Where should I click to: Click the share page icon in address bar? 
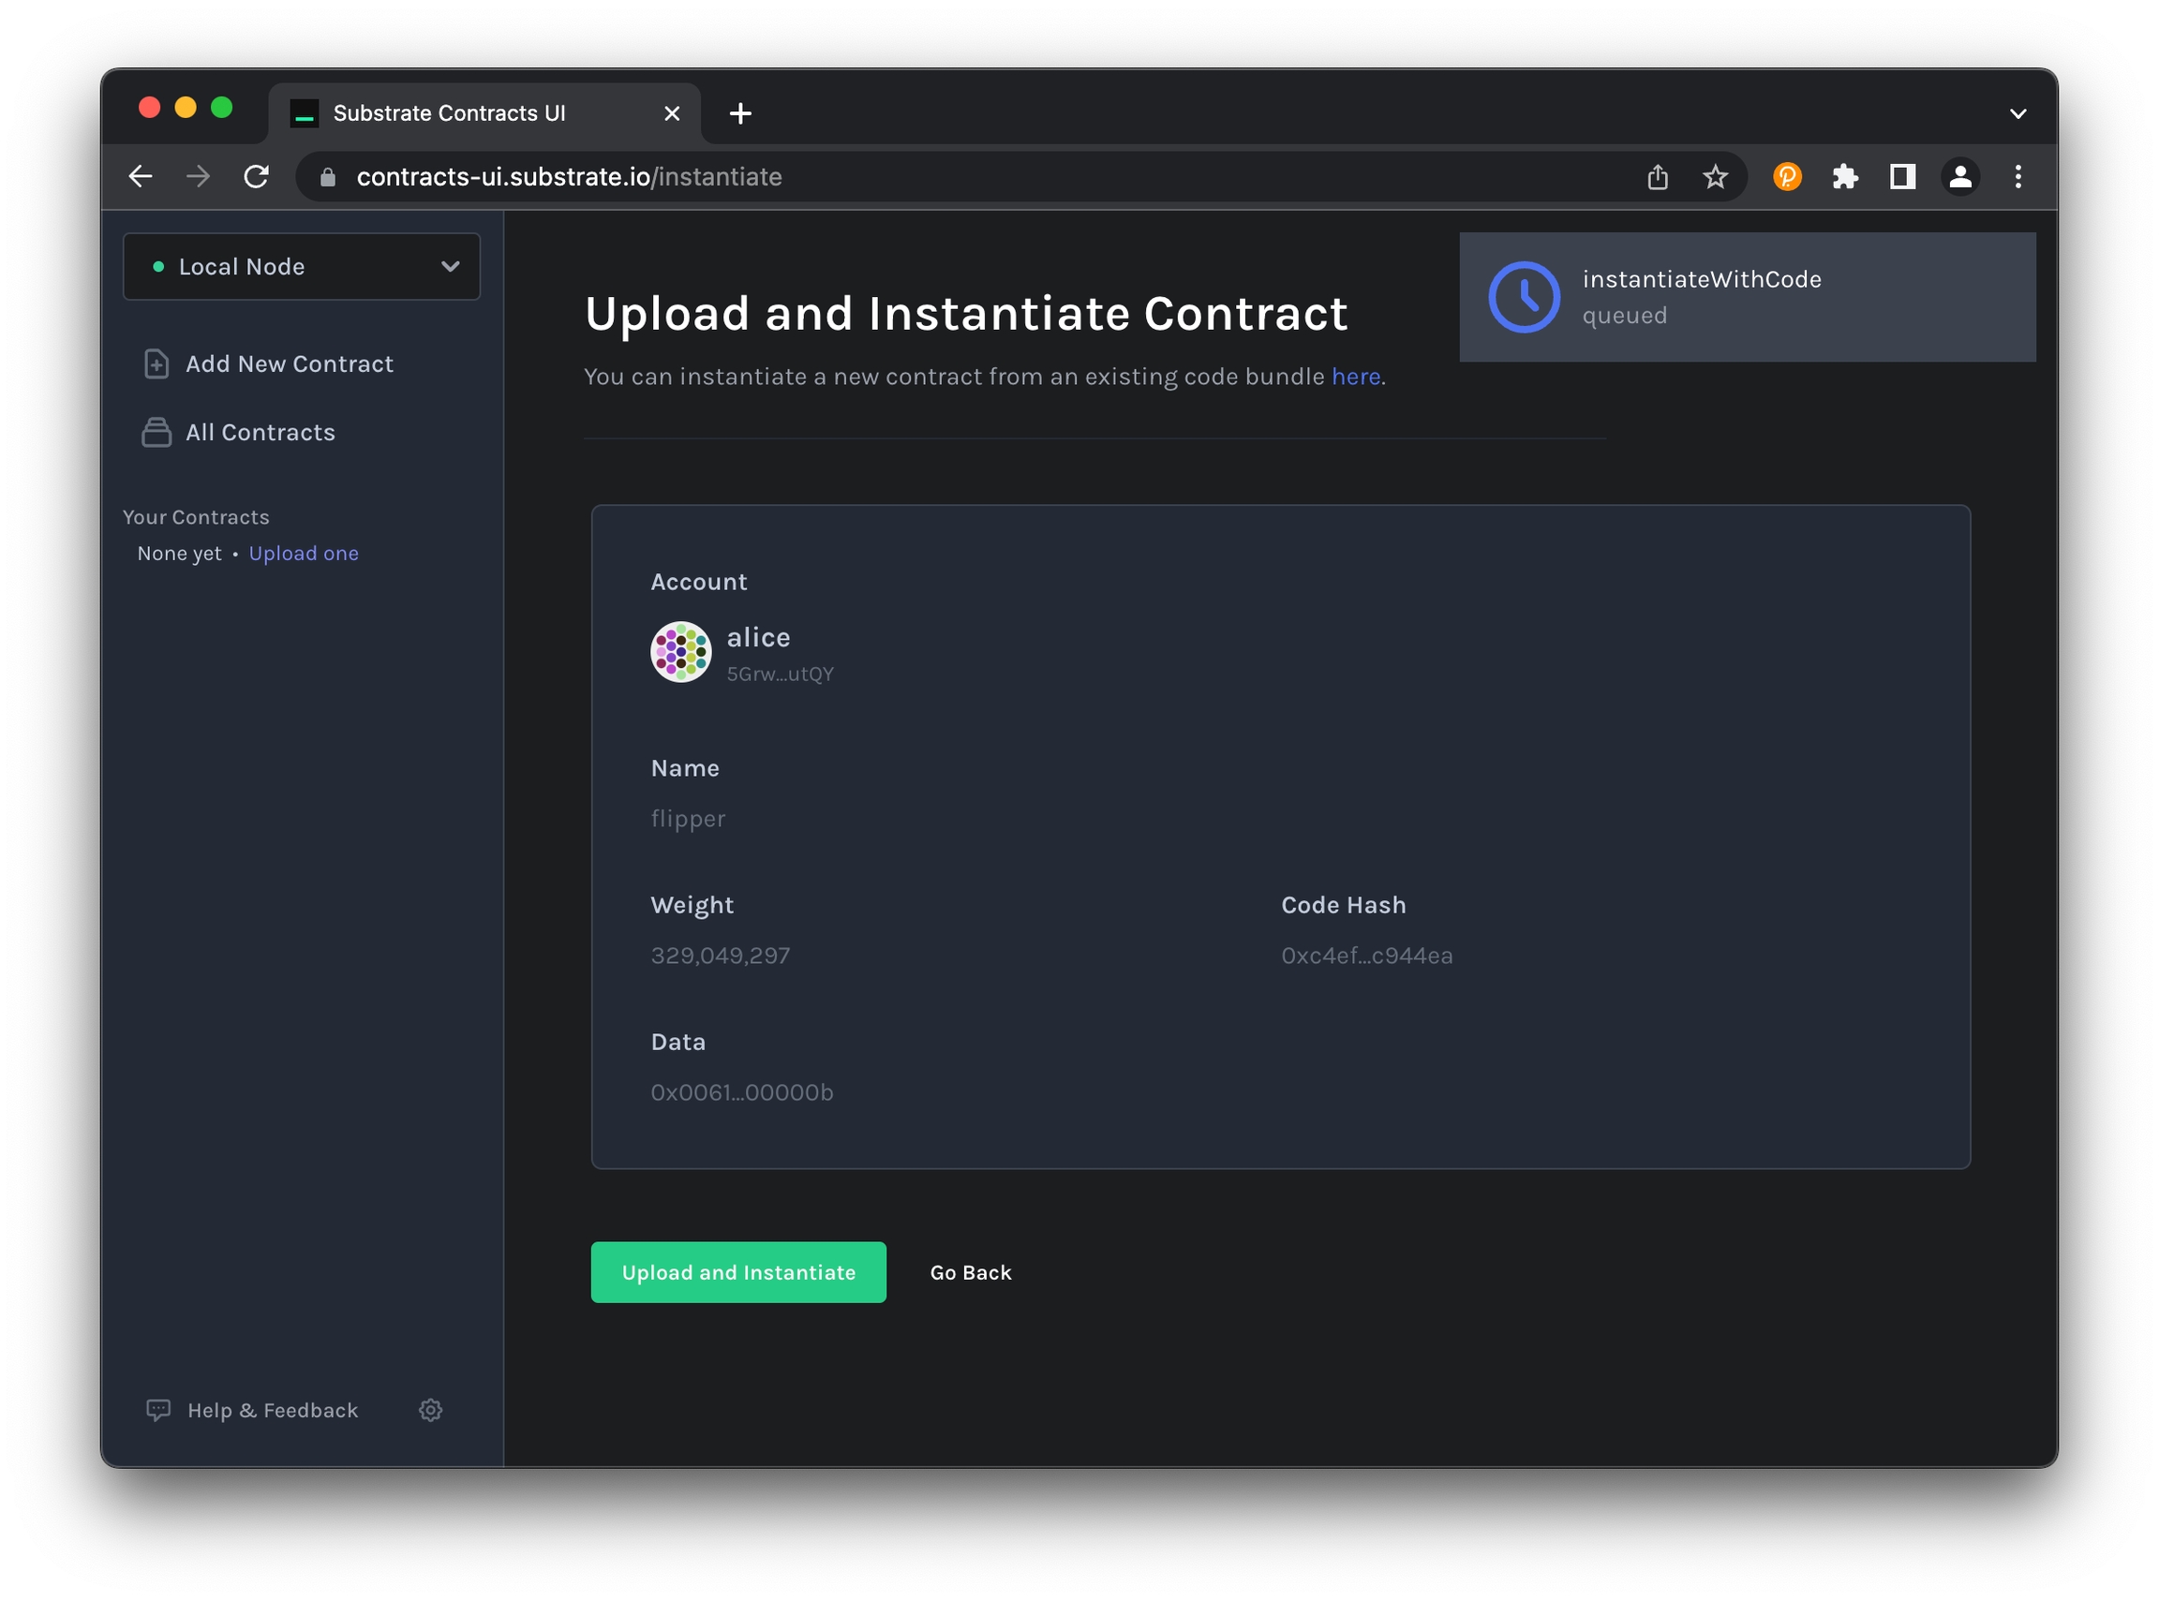[1657, 176]
